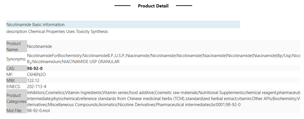Click the Nicotinamide product name value
The image size is (304, 119).
pos(39,46)
